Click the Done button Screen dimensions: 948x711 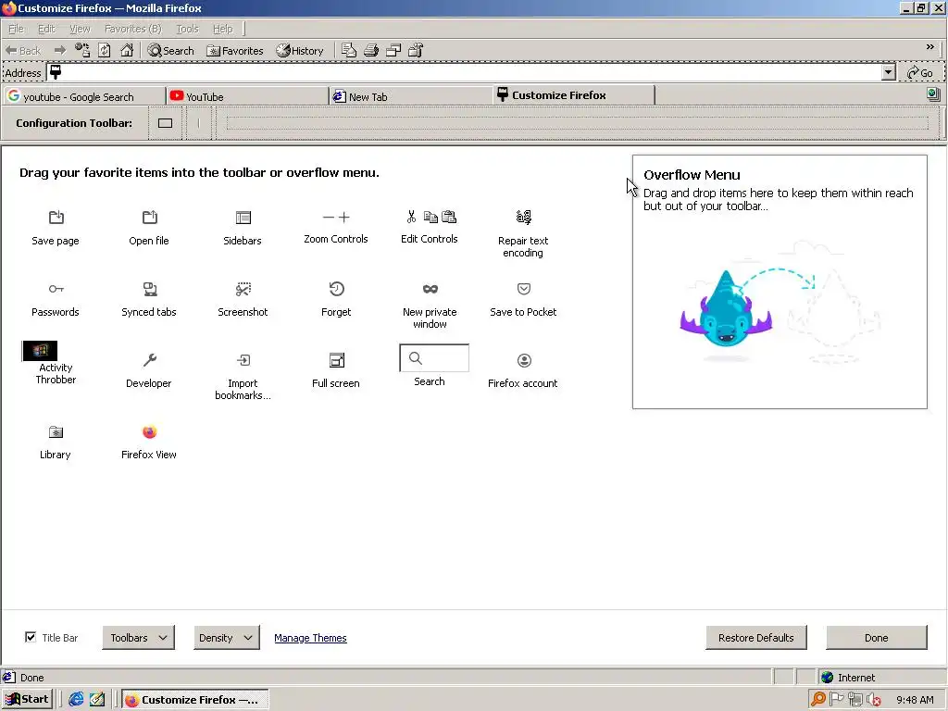coord(876,637)
